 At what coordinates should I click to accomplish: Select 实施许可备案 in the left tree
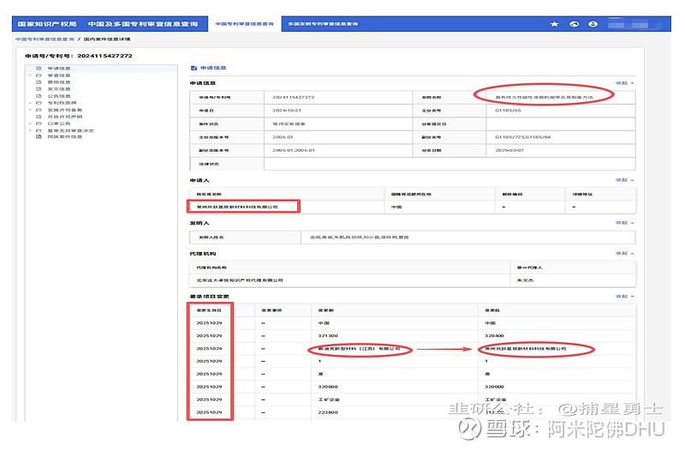tap(65, 110)
